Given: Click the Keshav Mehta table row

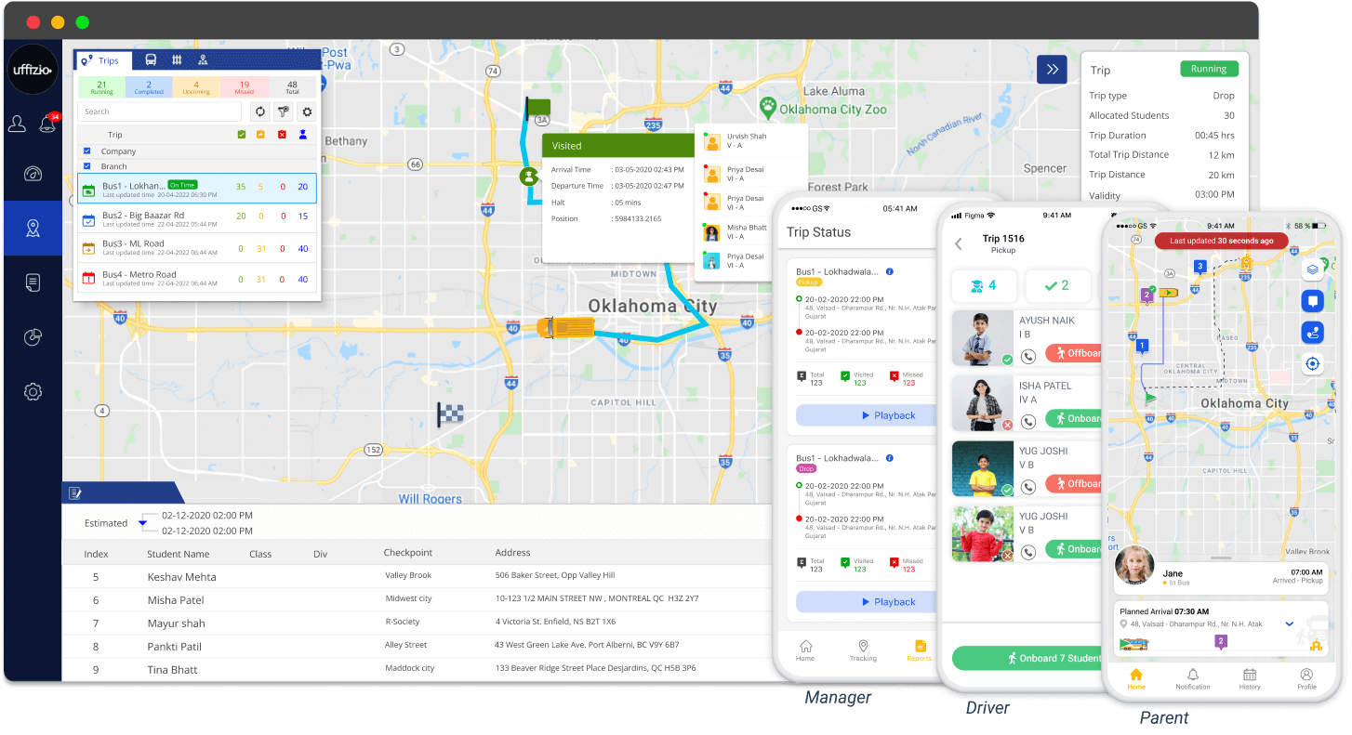Looking at the screenshot, I should [417, 576].
